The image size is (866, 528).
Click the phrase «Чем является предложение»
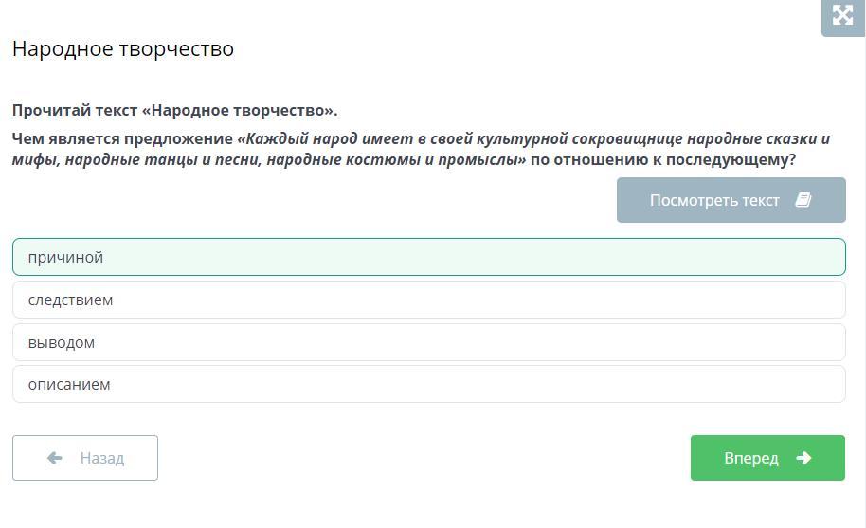tap(122, 138)
